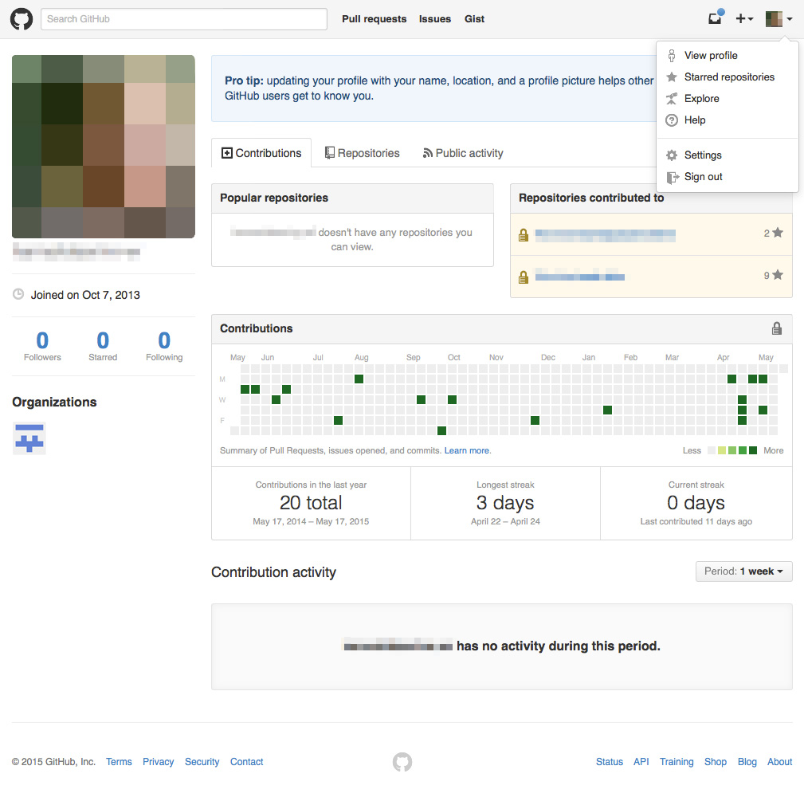Open Pull requests in the top navigation

[374, 19]
